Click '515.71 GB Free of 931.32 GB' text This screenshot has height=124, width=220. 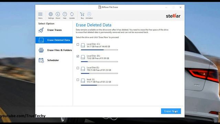coord(99,82)
